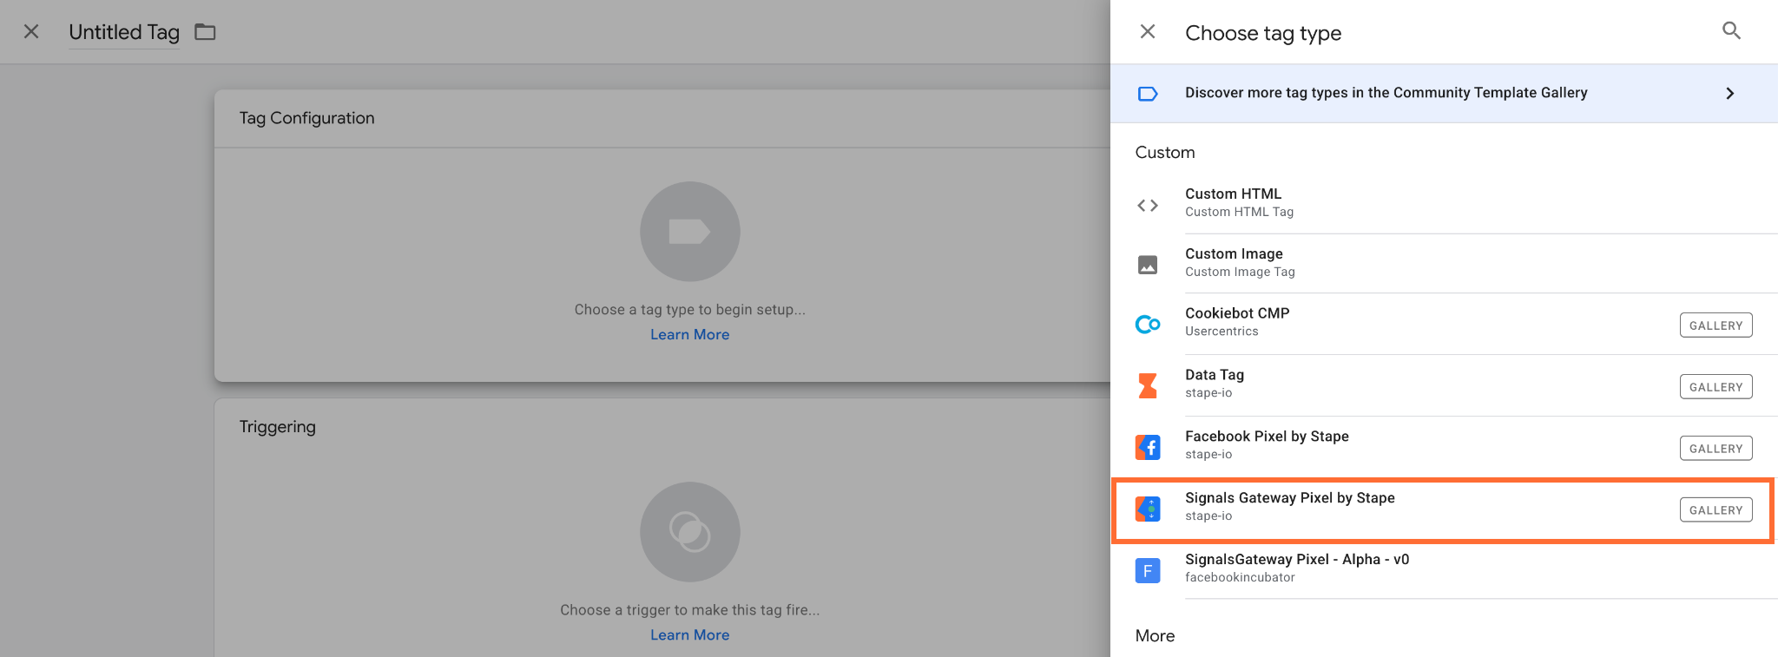The height and width of the screenshot is (657, 1778).
Task: Click GALLERY badge for Signals Gateway Pixel
Action: [x=1715, y=510]
